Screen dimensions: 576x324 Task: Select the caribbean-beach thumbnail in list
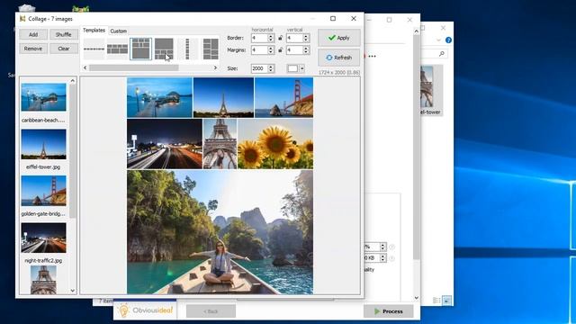(44, 97)
